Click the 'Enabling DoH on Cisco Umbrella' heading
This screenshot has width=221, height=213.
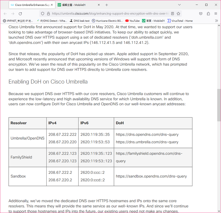[x=48, y=82]
